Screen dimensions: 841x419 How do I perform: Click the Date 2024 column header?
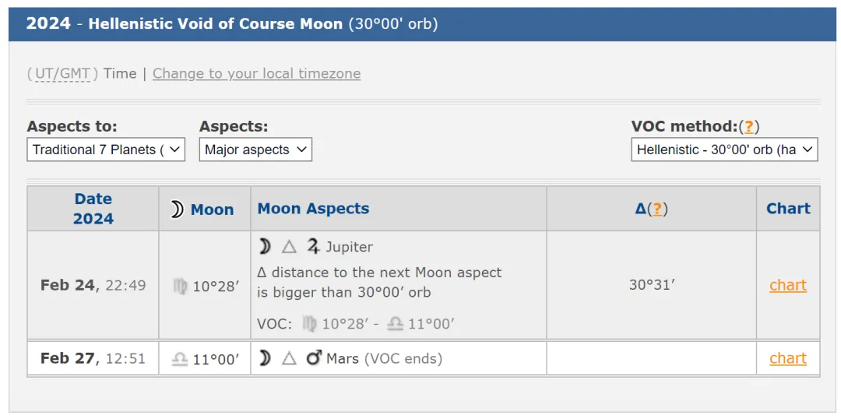[x=93, y=209]
